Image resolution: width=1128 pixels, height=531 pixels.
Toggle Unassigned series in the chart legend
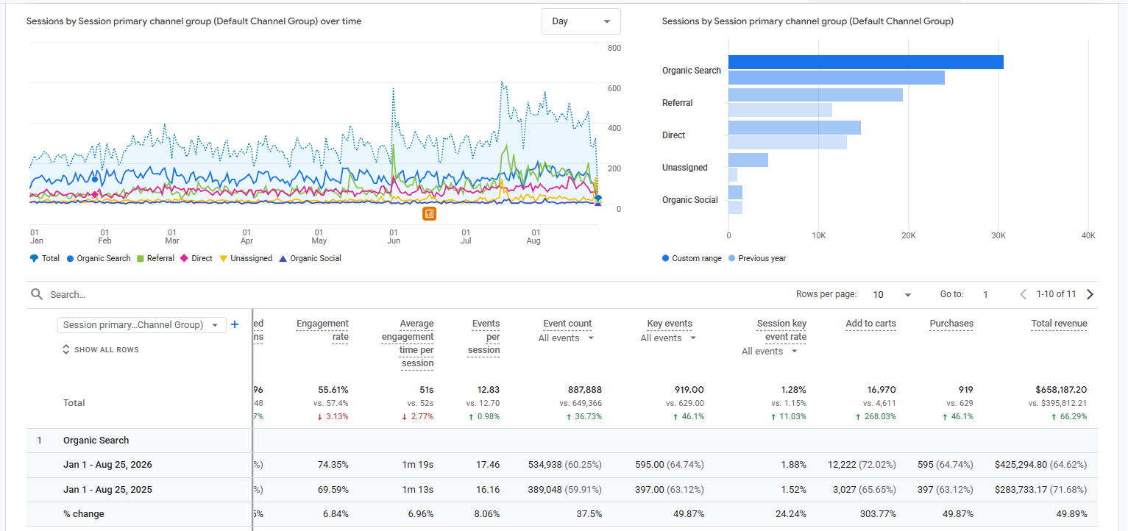tap(246, 258)
